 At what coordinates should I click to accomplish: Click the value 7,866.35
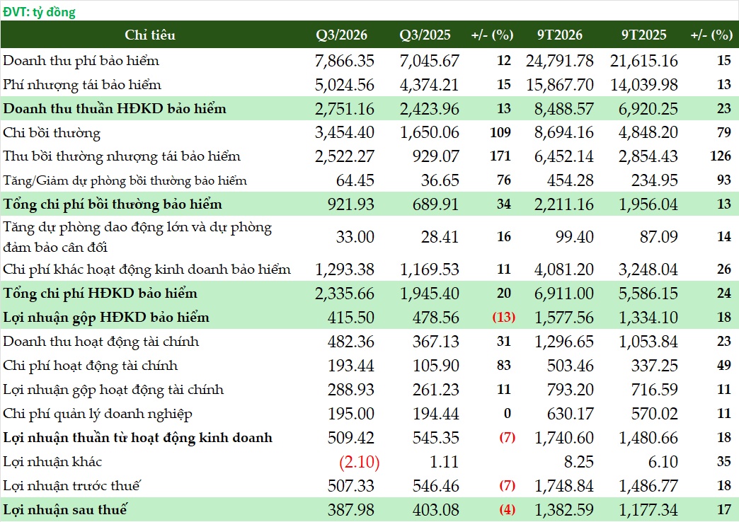coord(345,61)
